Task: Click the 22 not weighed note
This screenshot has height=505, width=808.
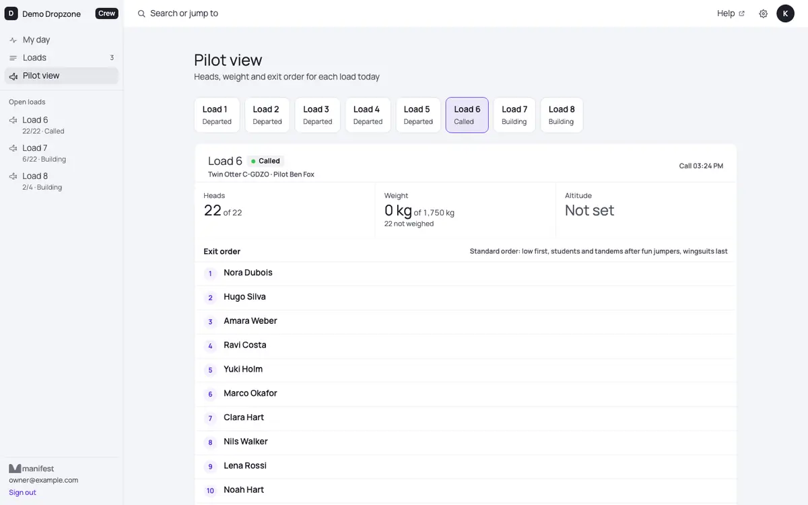Action: click(x=409, y=224)
